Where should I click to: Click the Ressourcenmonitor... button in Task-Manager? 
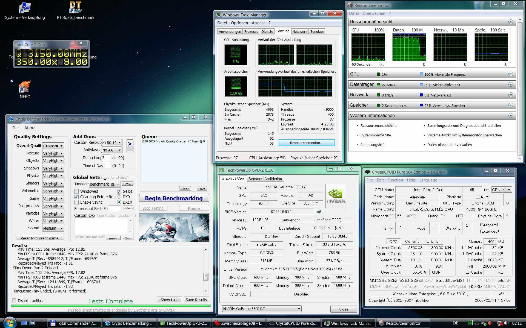307,143
